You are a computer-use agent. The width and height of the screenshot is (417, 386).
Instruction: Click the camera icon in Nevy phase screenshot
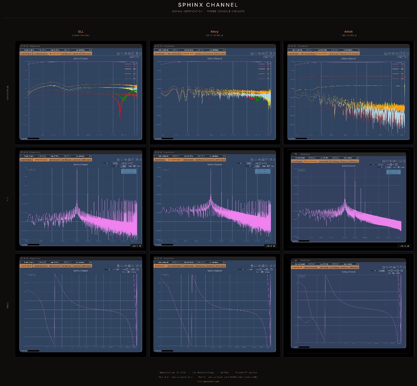(263, 266)
